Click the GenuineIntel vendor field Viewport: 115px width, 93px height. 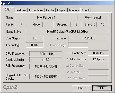[93, 18]
